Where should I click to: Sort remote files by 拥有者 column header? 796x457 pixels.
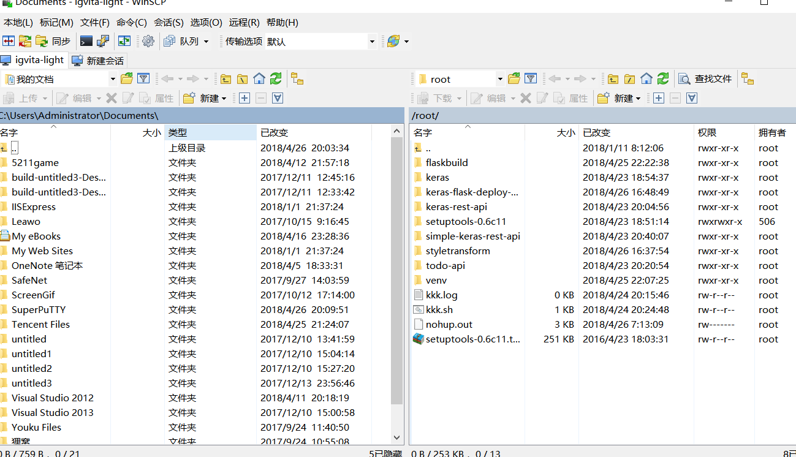click(775, 132)
